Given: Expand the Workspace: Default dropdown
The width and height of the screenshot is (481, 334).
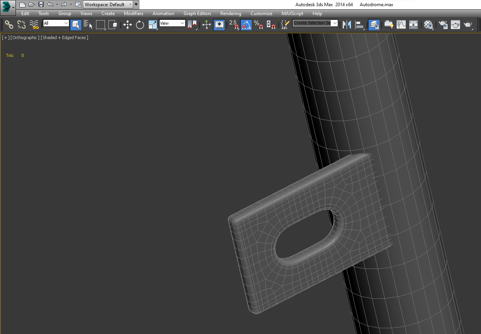Looking at the screenshot, I should (x=108, y=5).
